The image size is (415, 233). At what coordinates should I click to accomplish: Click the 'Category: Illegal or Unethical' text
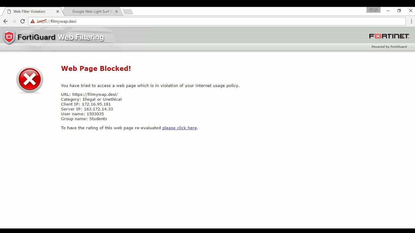pos(91,99)
